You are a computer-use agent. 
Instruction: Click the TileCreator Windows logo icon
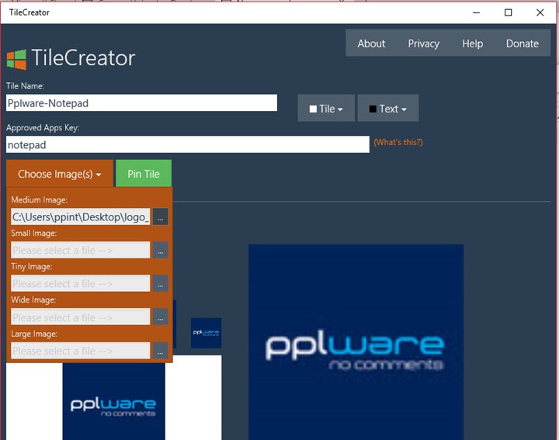[16, 60]
